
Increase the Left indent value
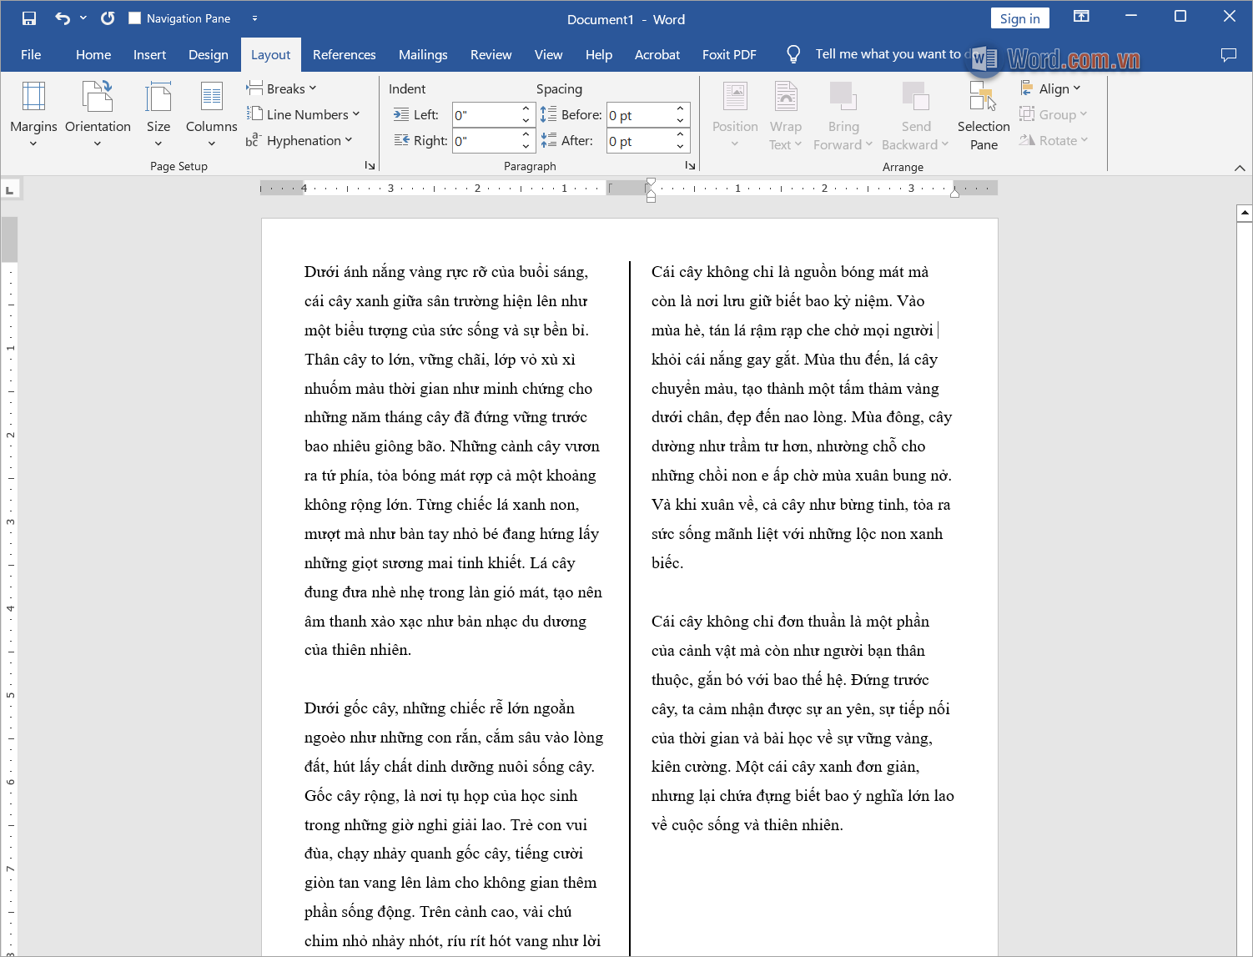click(x=526, y=109)
